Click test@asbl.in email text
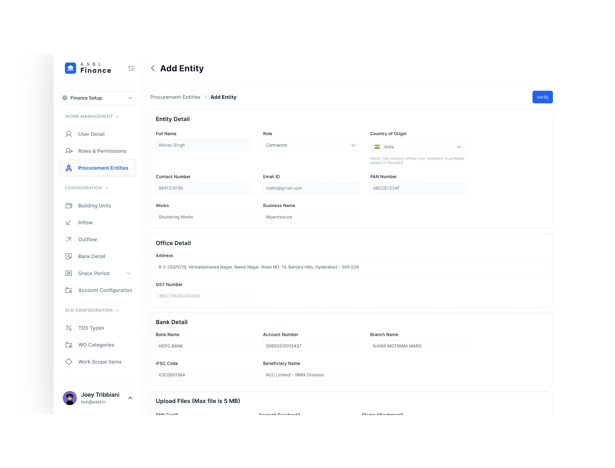 93,402
